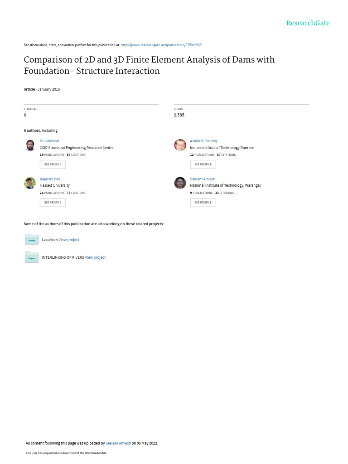
Task: Click the article title heading
Action: pos(149,65)
